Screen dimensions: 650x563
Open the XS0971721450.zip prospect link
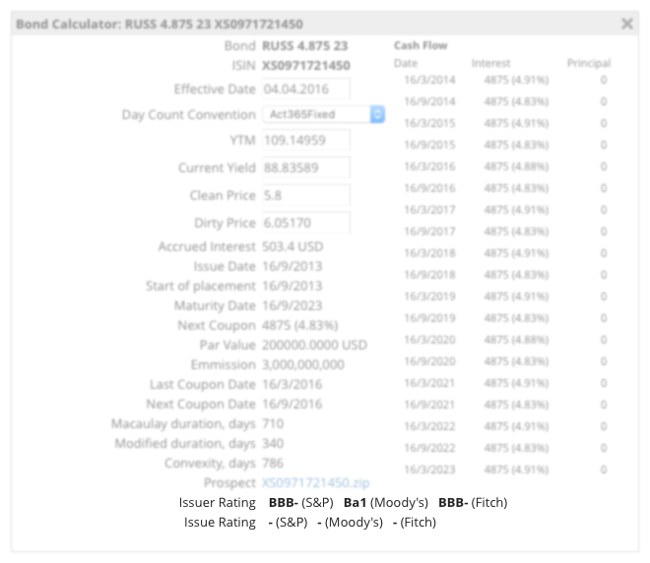315,482
